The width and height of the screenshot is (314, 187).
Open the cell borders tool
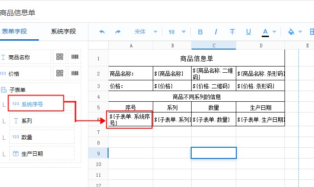point(312,32)
